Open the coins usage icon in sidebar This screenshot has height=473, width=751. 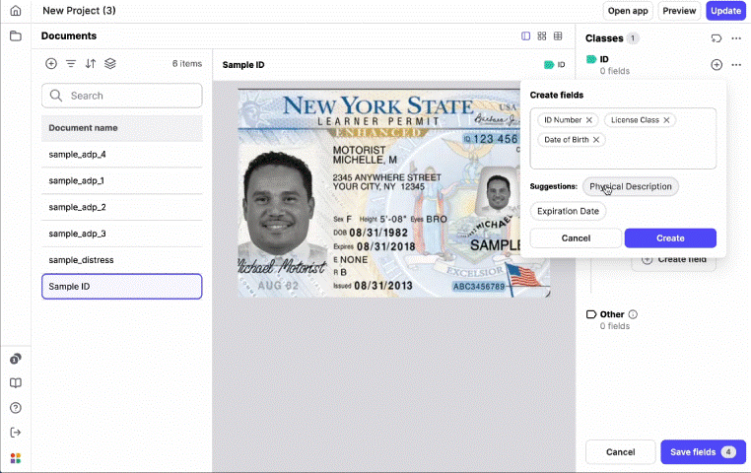coord(16,359)
